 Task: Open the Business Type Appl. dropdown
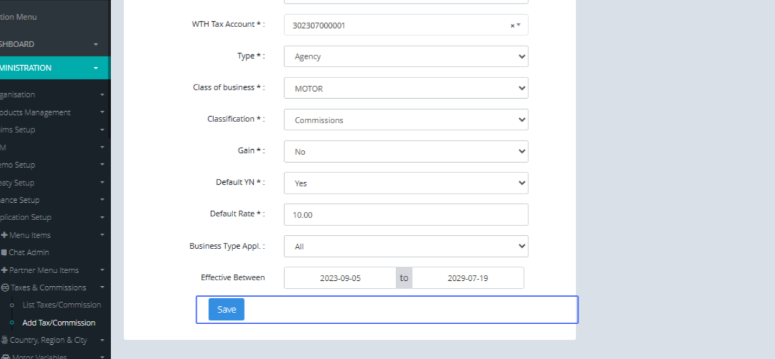pos(406,246)
